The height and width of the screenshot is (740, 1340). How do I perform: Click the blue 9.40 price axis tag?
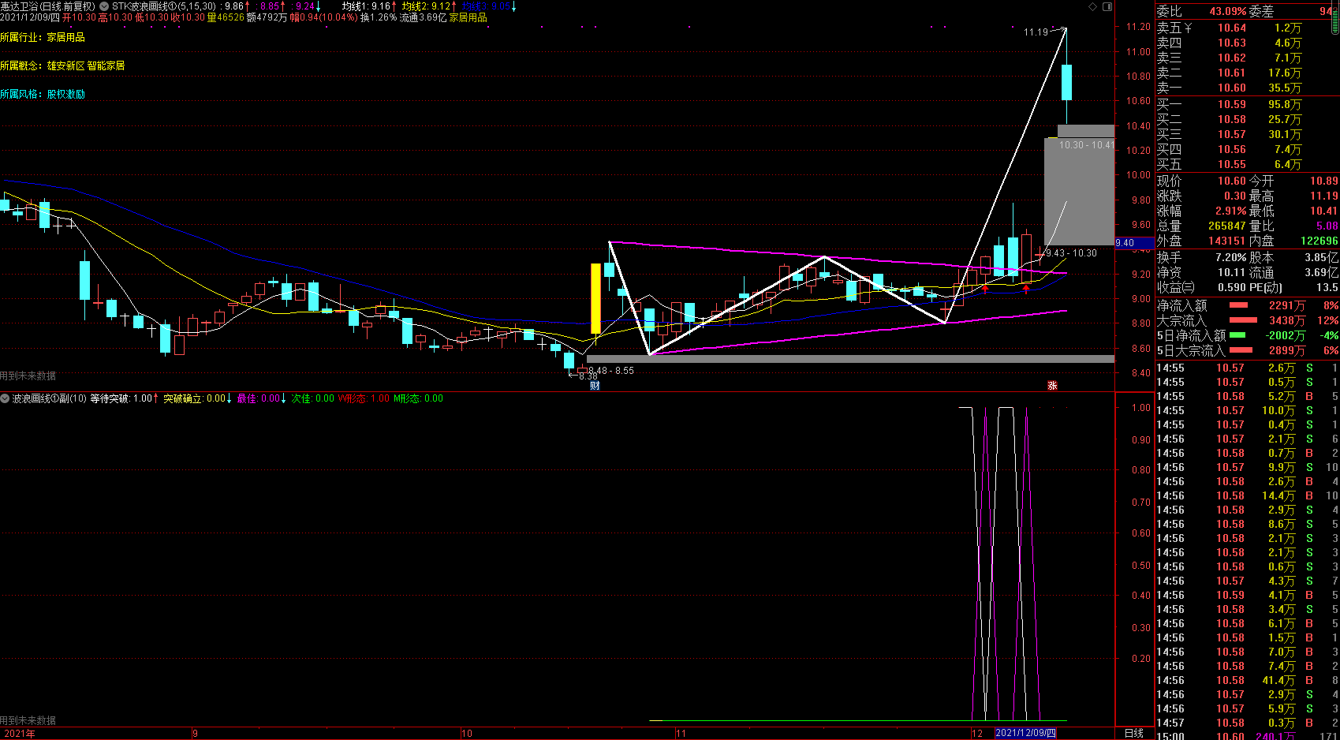[1134, 243]
